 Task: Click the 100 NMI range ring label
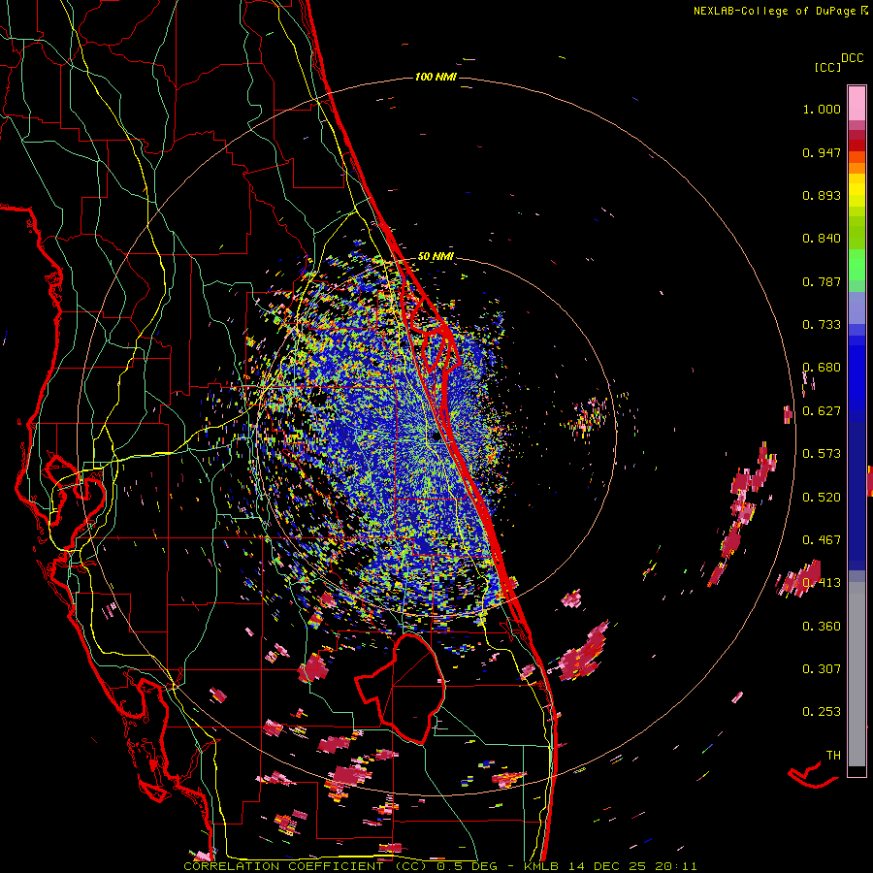pos(436,77)
